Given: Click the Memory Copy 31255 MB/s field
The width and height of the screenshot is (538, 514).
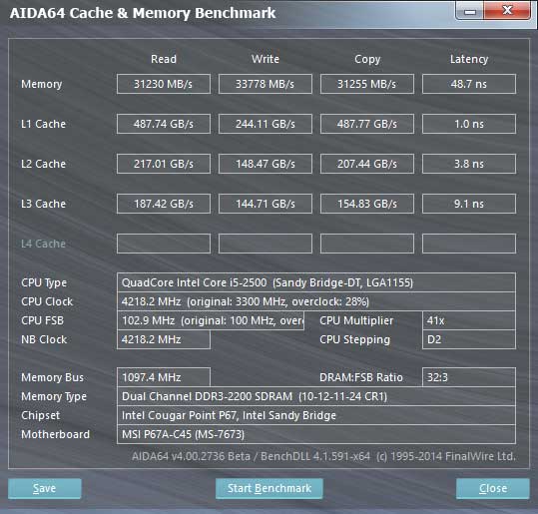Looking at the screenshot, I should click(x=367, y=84).
